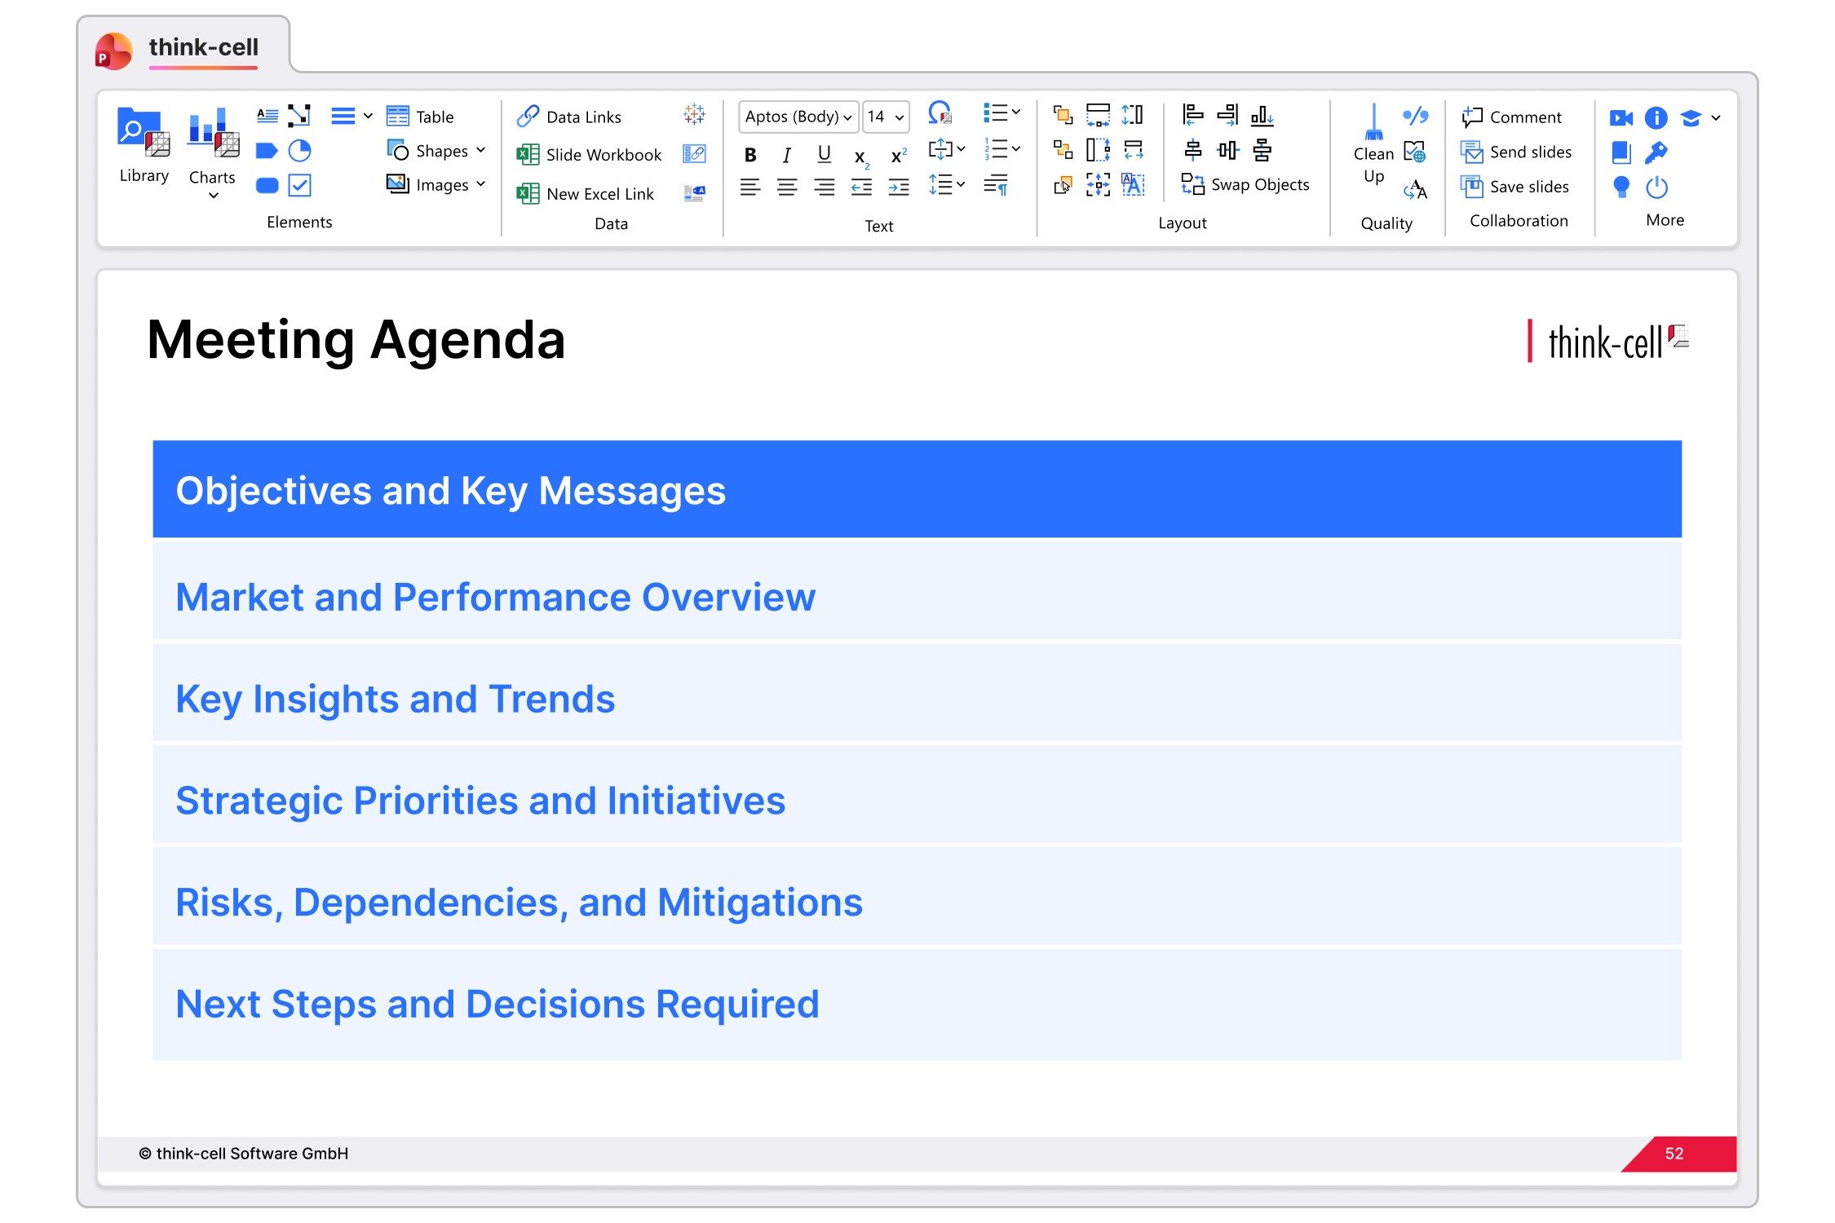Insert the checkbox element
The height and width of the screenshot is (1223, 1835).
[300, 186]
